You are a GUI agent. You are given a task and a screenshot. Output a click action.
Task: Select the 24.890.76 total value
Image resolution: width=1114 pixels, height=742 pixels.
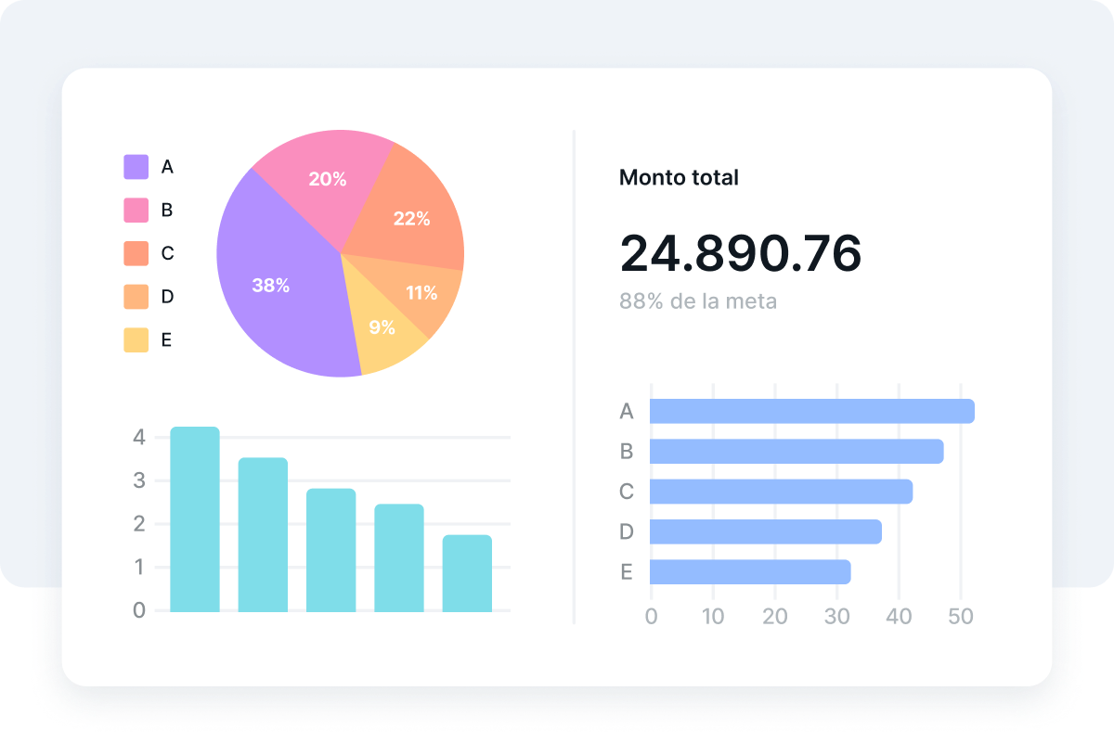click(x=740, y=253)
